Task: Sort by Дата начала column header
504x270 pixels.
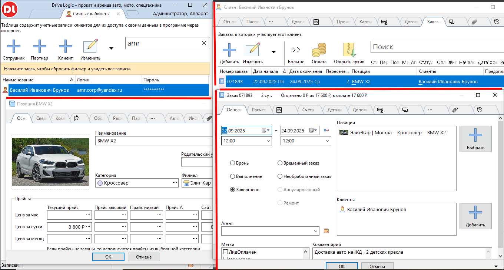Action: [x=269, y=71]
